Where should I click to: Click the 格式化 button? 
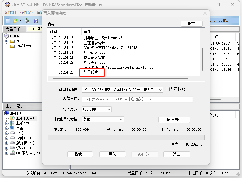[x=80, y=154]
